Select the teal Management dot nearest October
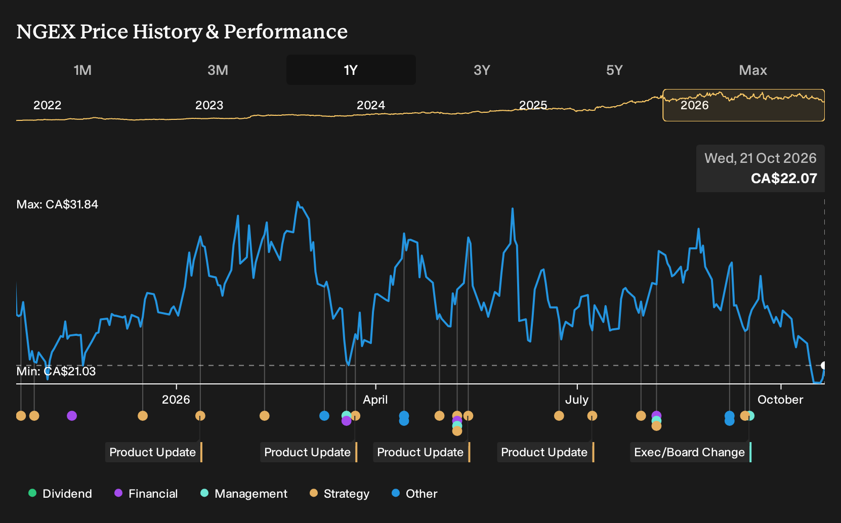Screen dimensions: 841x523 click(x=750, y=416)
